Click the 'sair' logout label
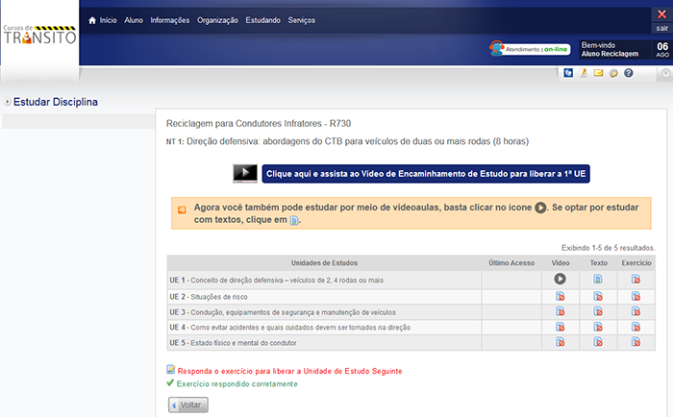673x417 pixels. coord(661,28)
